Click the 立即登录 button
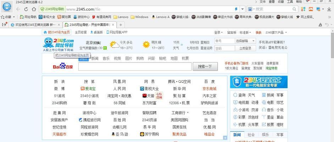The height and width of the screenshot is (142, 334). pos(245,48)
